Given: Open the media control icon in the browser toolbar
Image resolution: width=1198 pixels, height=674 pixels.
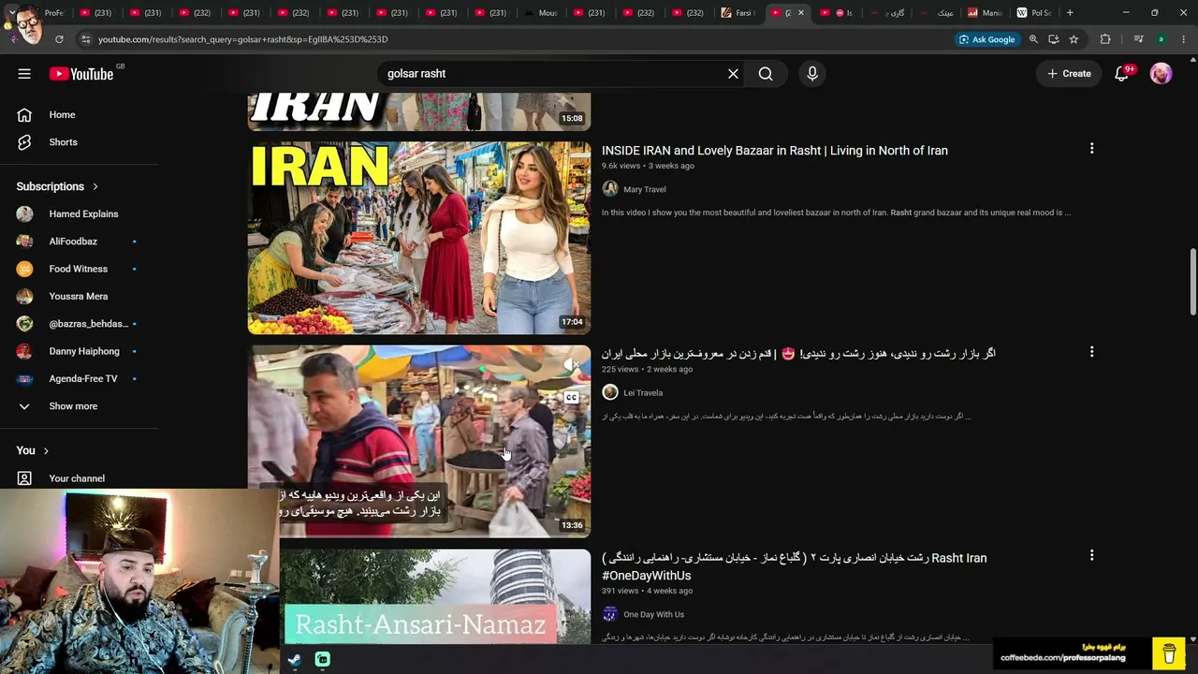Looking at the screenshot, I should (1138, 39).
